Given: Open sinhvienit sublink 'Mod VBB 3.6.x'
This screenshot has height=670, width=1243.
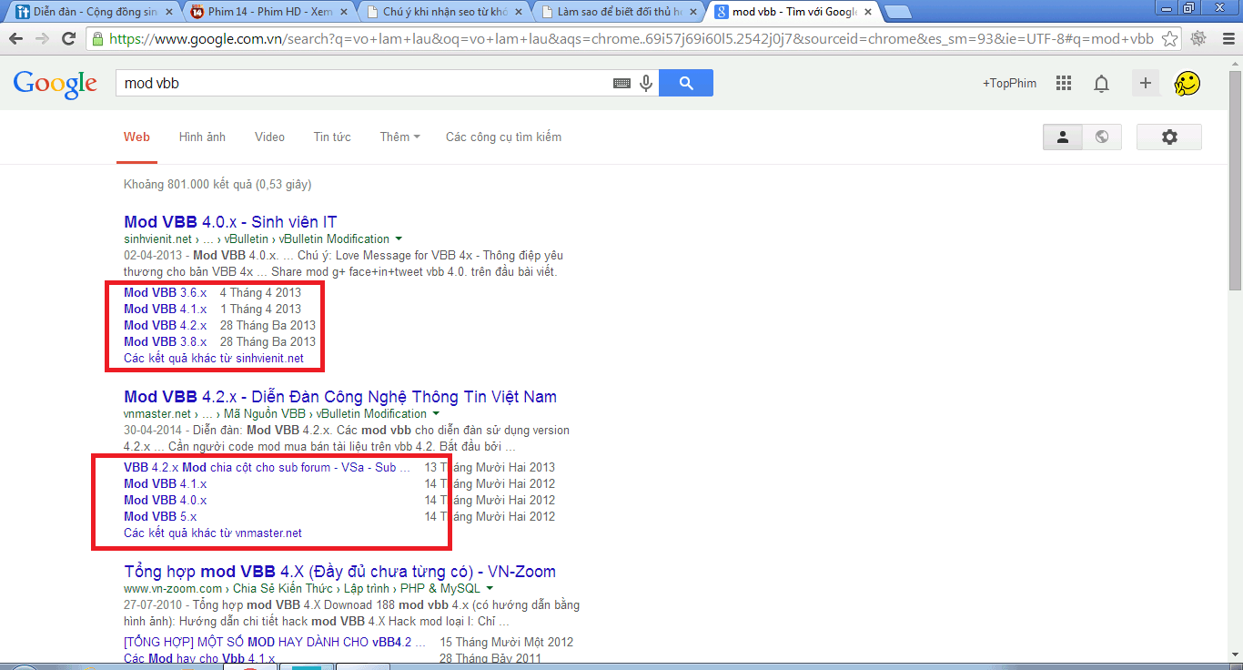Looking at the screenshot, I should tap(165, 292).
